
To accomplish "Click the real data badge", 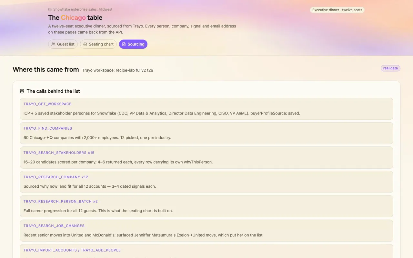I will (390, 68).
